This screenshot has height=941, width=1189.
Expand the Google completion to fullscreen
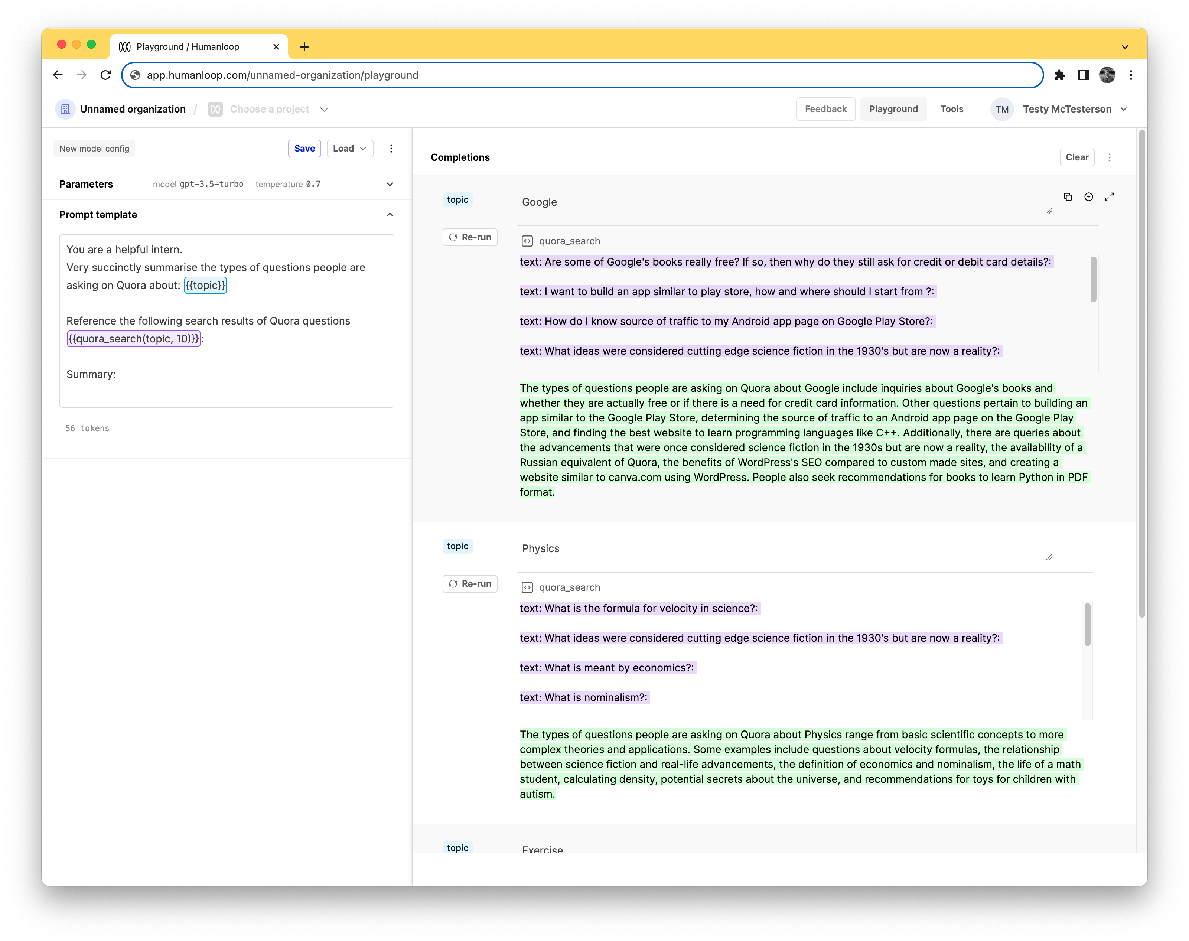pos(1109,197)
